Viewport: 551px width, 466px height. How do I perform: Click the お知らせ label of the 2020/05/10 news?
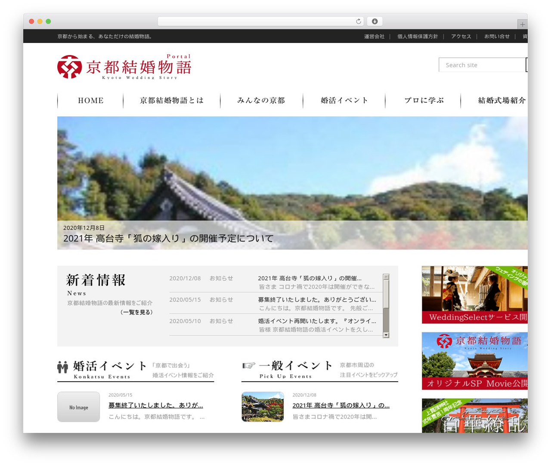point(221,321)
